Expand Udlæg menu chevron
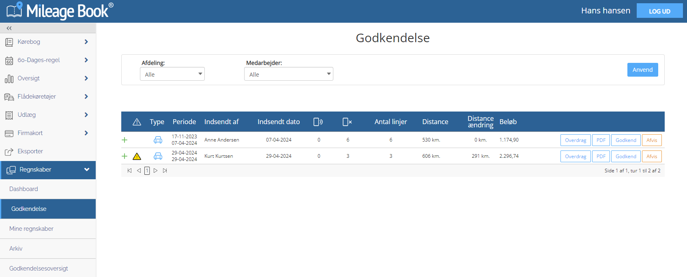The image size is (687, 277). pos(86,115)
